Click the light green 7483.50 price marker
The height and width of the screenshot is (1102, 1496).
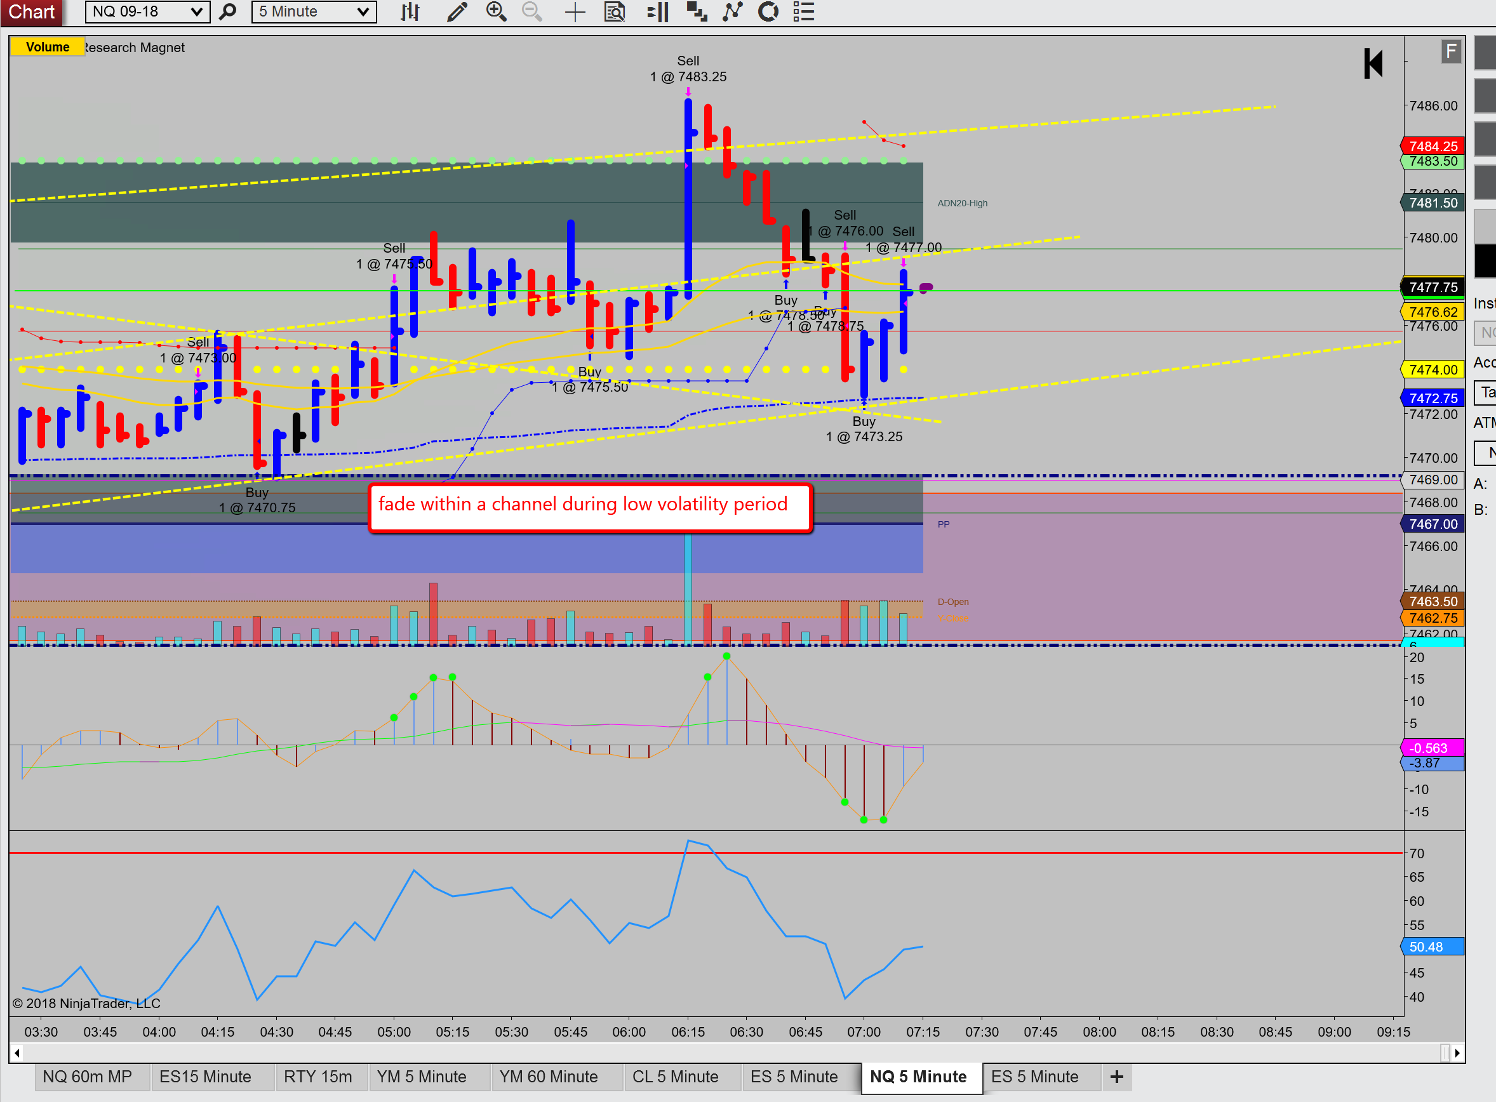[1433, 161]
